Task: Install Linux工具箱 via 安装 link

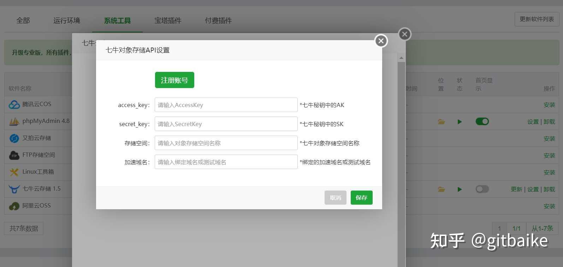Action: 549,173
